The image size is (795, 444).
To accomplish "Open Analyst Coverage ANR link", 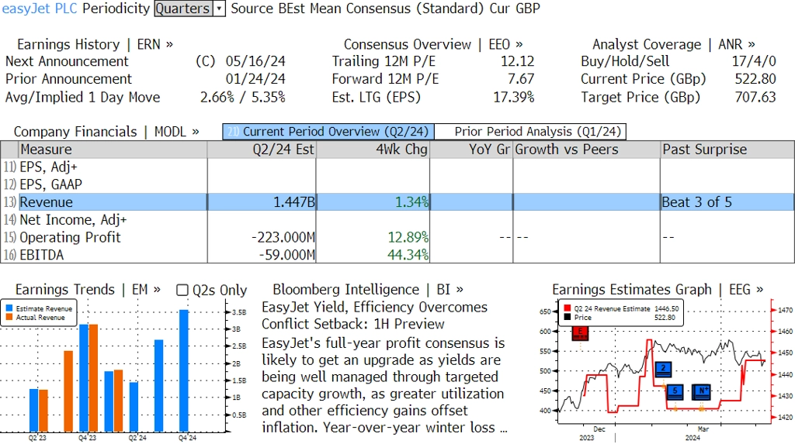I will 673,44.
